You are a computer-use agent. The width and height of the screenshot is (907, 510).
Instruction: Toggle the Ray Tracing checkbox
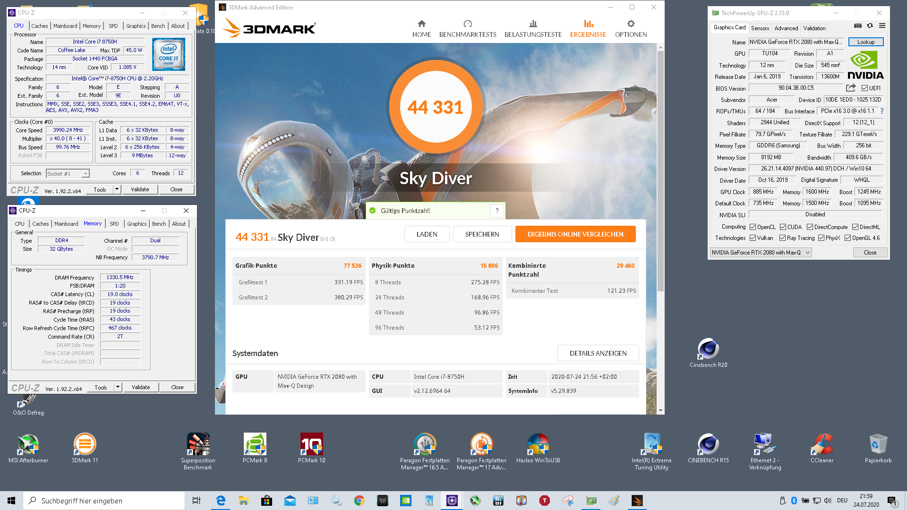click(782, 238)
